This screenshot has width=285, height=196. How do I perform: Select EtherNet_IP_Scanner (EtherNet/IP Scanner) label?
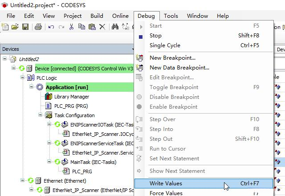click(x=93, y=190)
